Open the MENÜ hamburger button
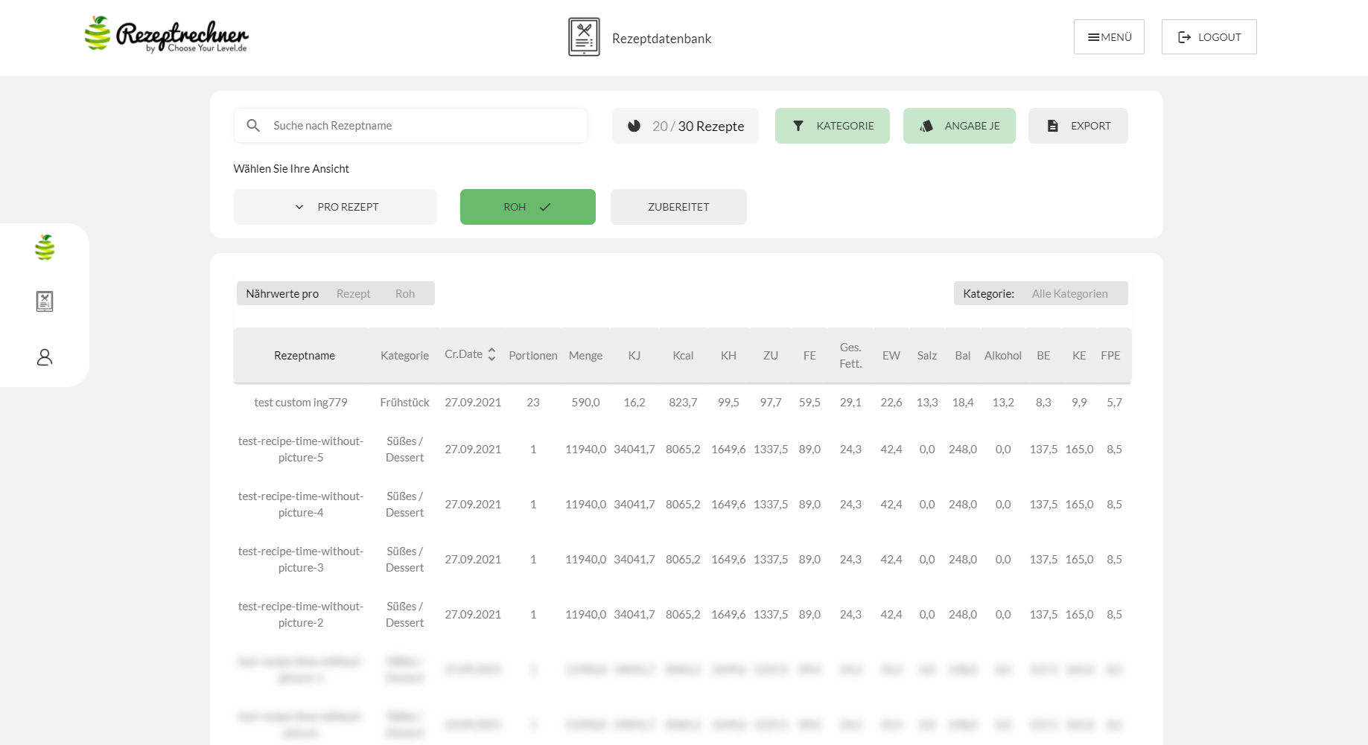The image size is (1368, 745). (x=1109, y=37)
